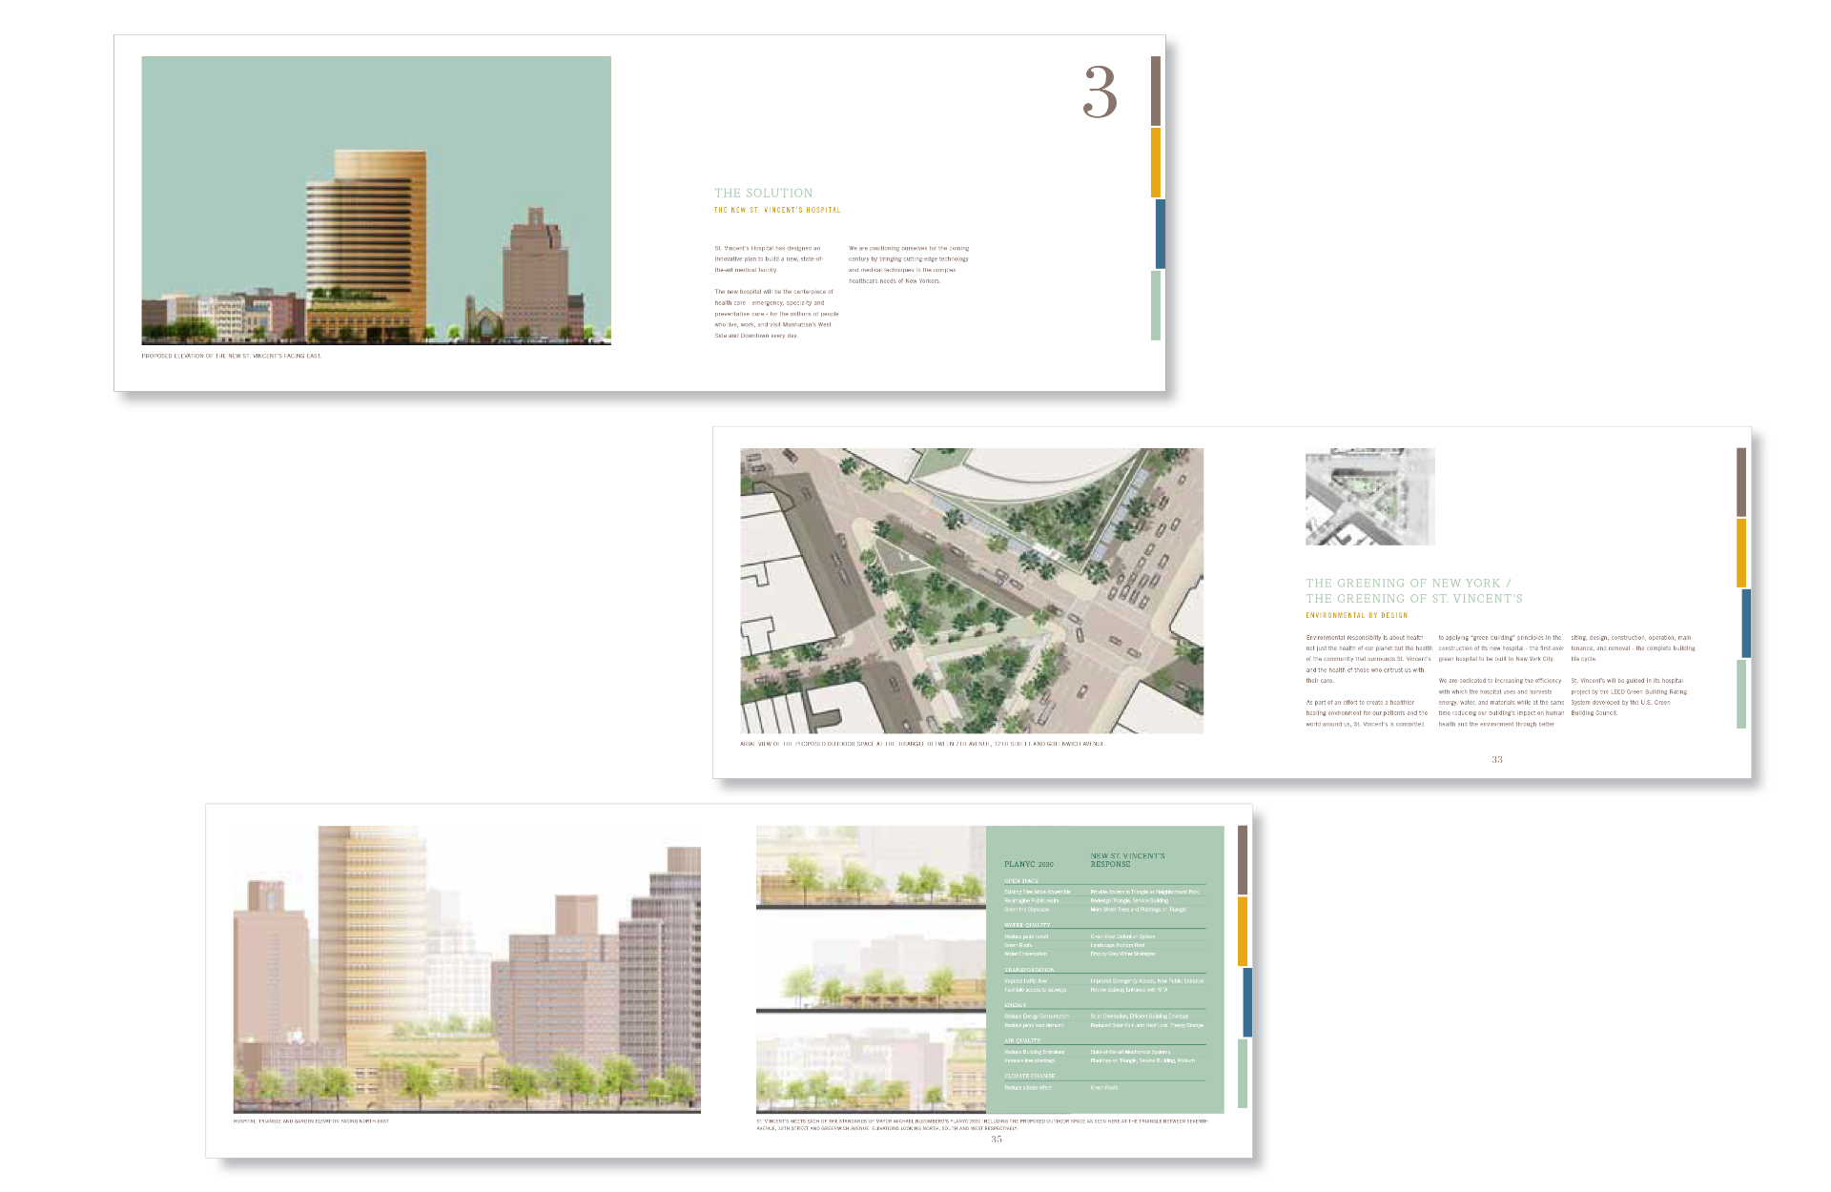This screenshot has height=1192, width=1831.
Task: Click the hospital elevation illustration on teal background
Action: (376, 200)
